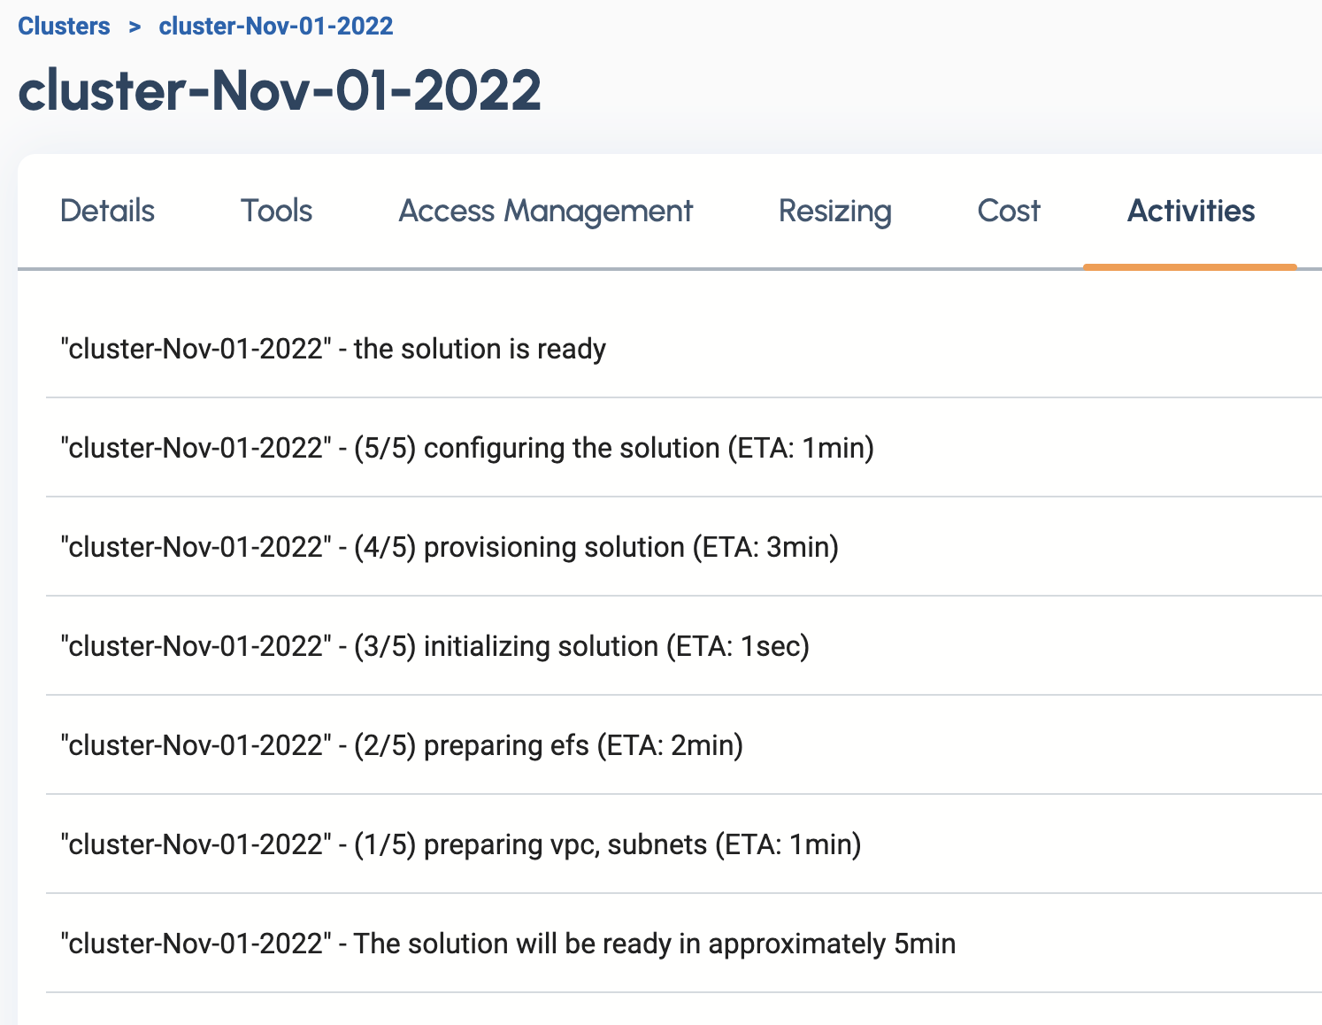Viewport: 1322px width, 1025px height.
Task: Navigate back via the Clusters breadcrumb link
Action: (64, 26)
